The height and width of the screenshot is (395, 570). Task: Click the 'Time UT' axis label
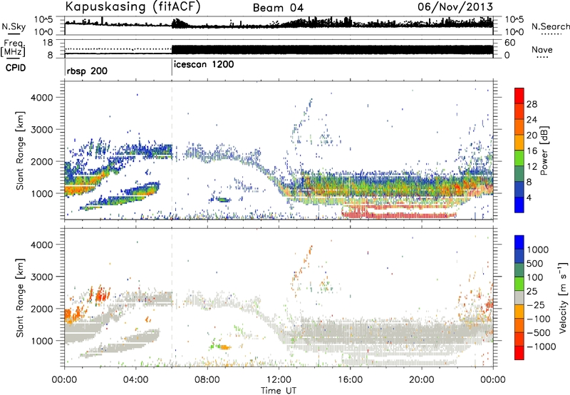pyautogui.click(x=279, y=391)
